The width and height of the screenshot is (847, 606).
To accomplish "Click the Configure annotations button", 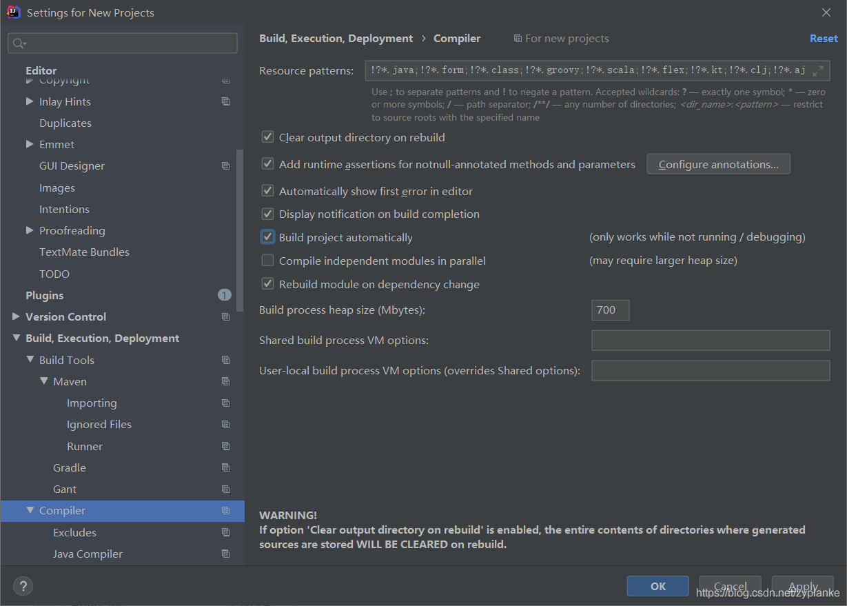I will pos(718,163).
